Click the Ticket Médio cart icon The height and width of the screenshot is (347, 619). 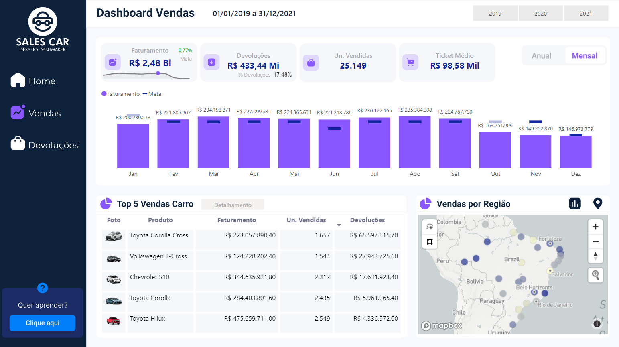pyautogui.click(x=410, y=62)
